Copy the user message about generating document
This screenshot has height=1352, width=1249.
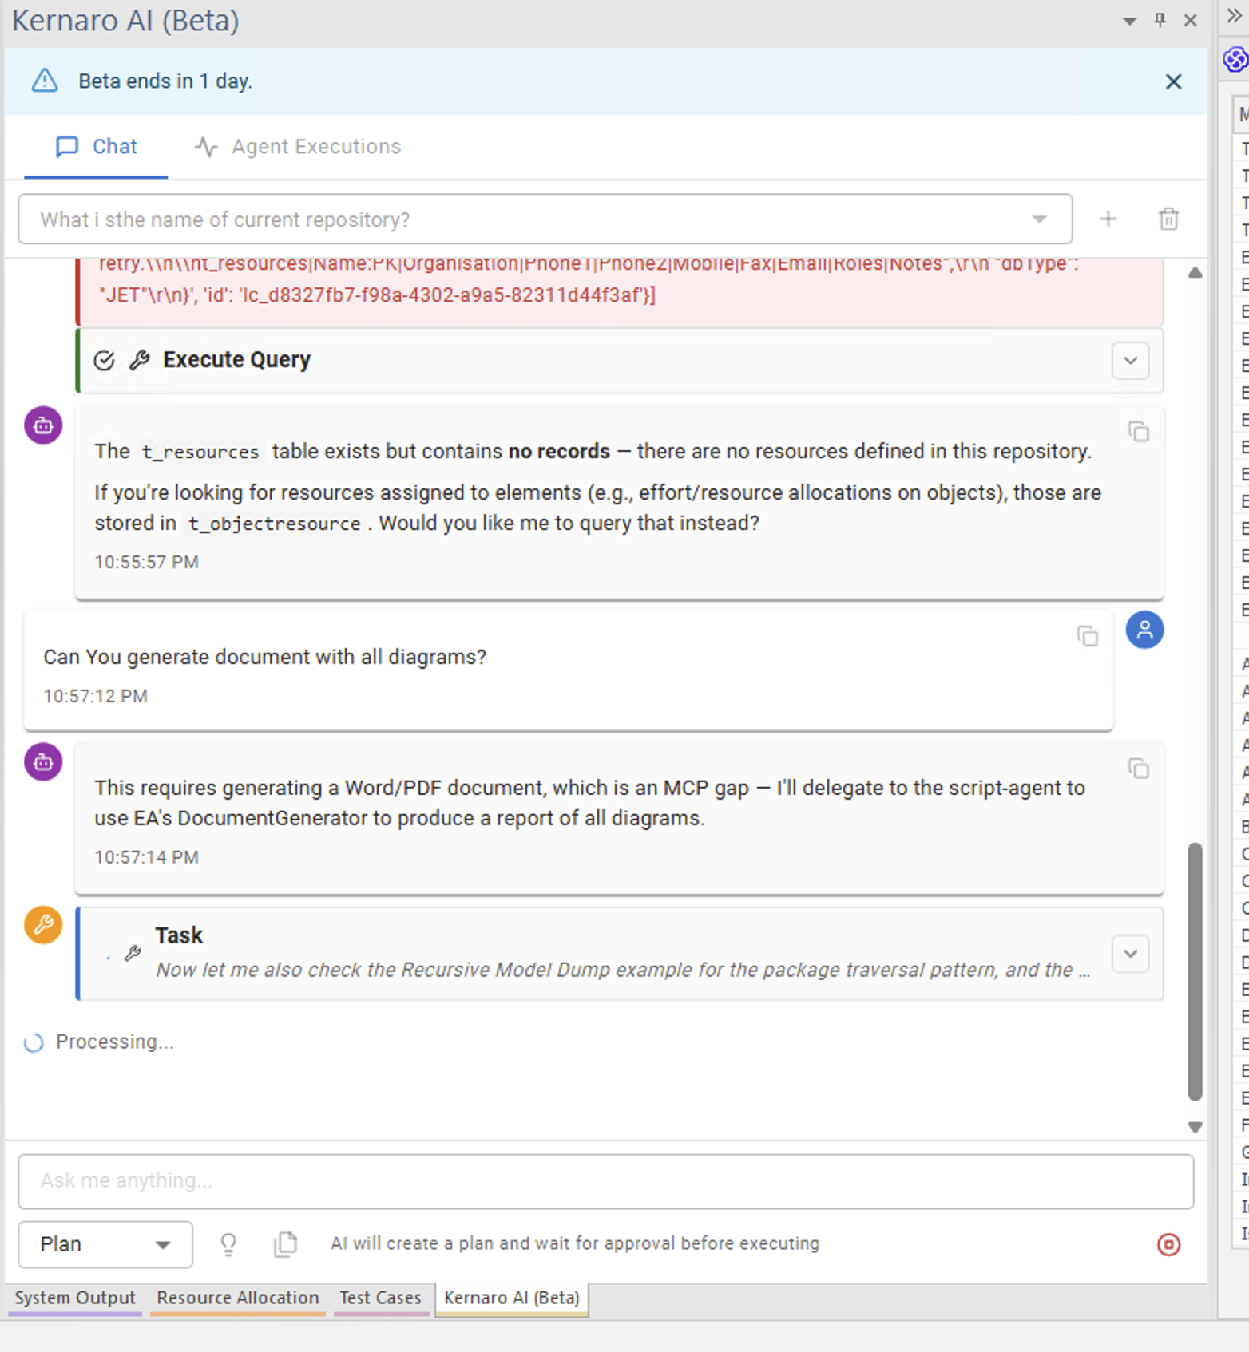(1088, 636)
